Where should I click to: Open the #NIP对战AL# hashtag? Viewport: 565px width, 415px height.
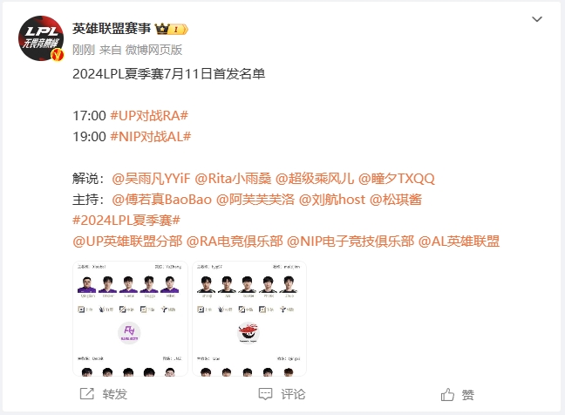pos(151,137)
